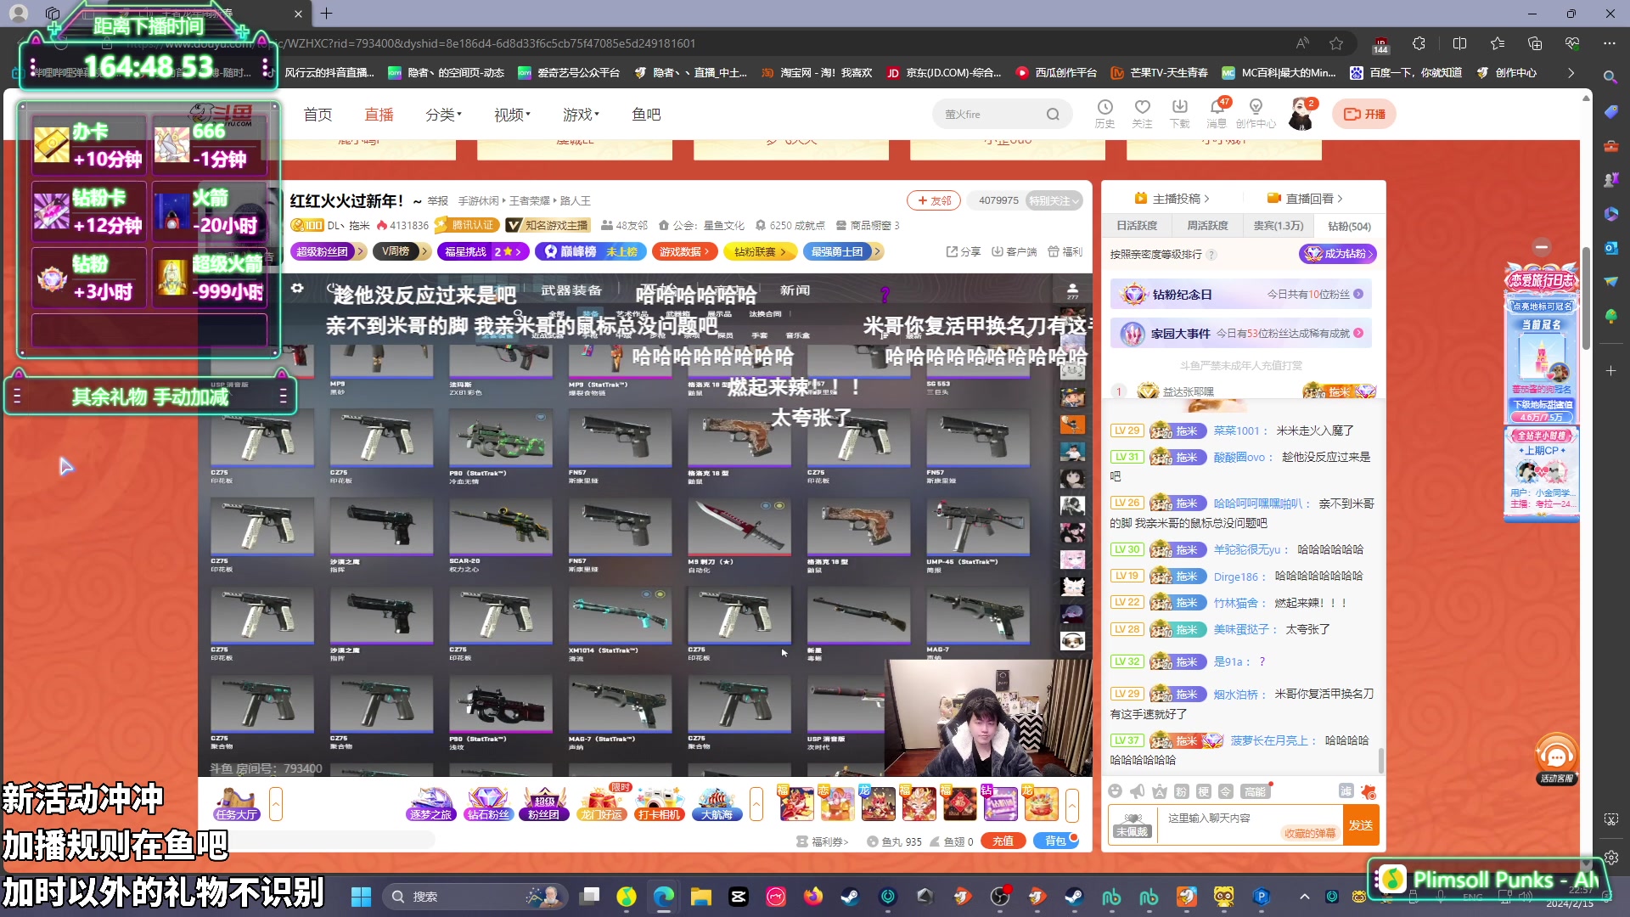Open the emoji picker in chat

click(1116, 791)
